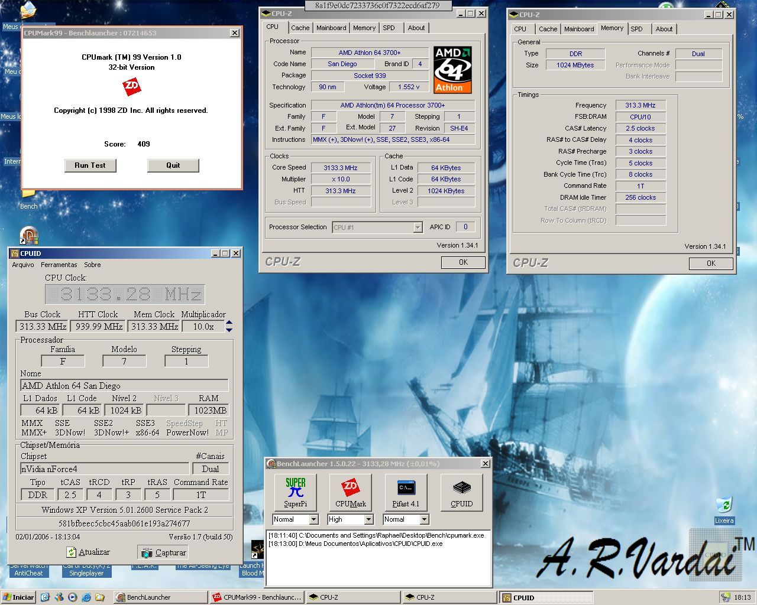Image resolution: width=757 pixels, height=605 pixels.
Task: Click the CPU Clock display in CPUID
Action: click(x=124, y=294)
